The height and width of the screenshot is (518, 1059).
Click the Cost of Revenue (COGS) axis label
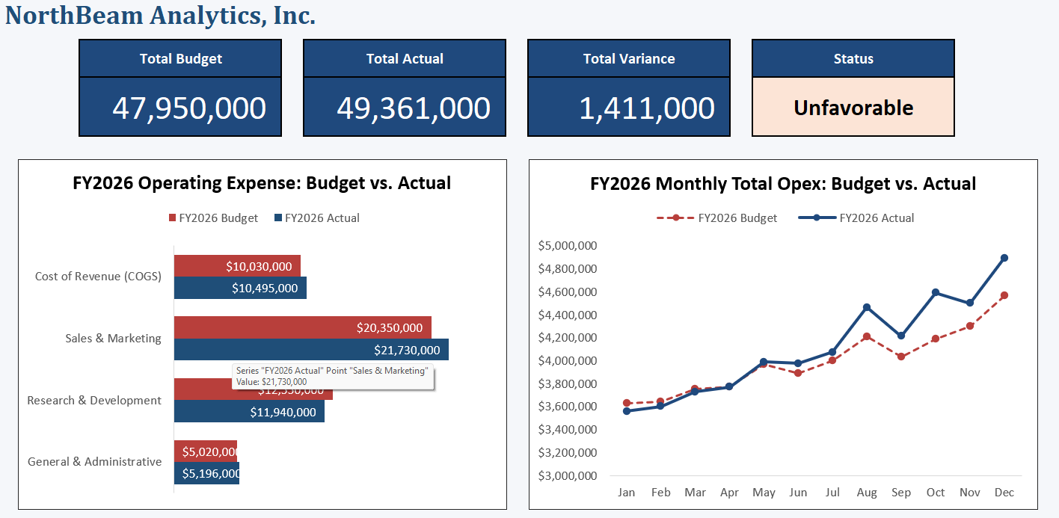pos(98,276)
